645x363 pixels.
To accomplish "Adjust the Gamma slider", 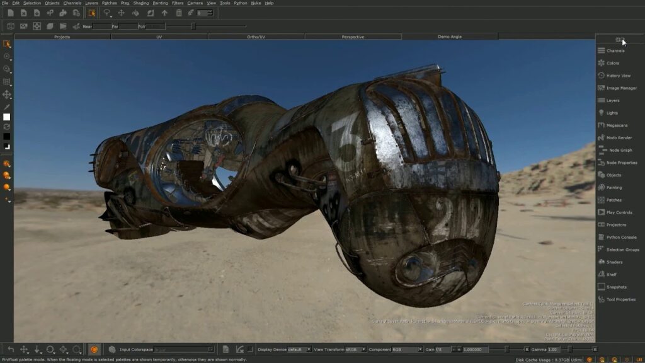I will (569, 349).
